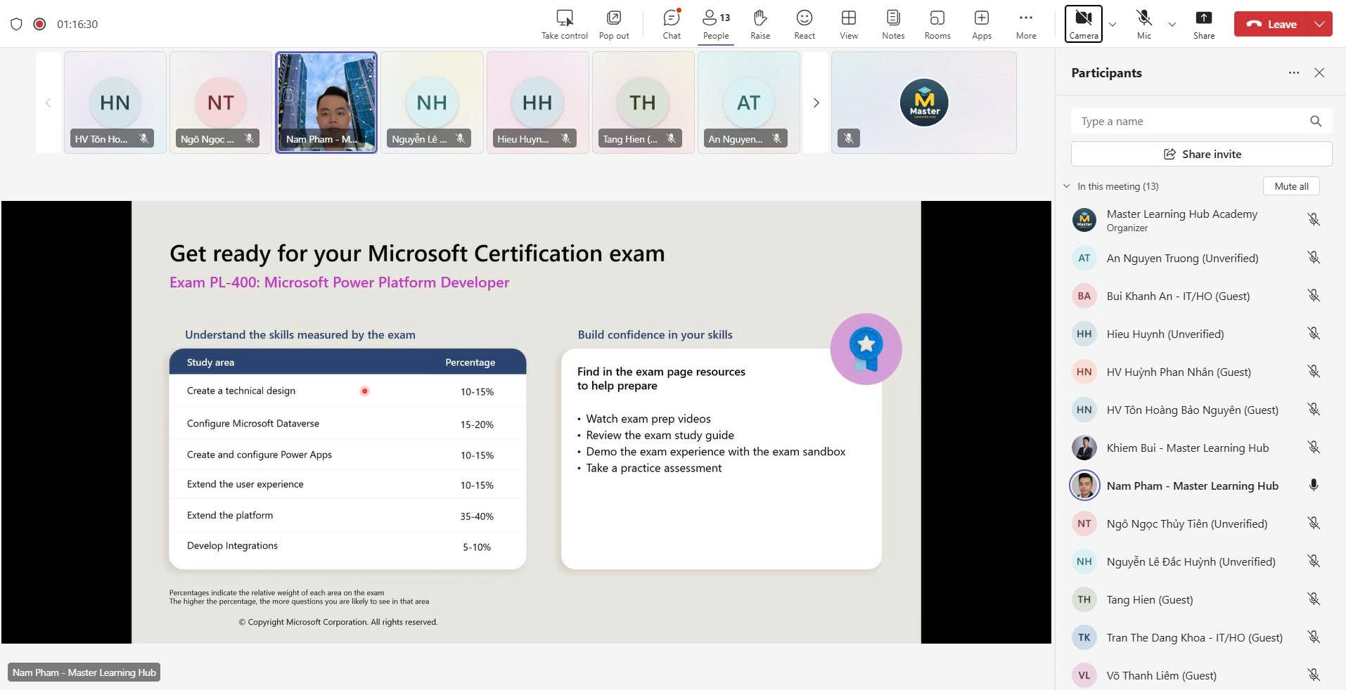Screen dimensions: 1346x690
Task: Open the camera options dropdown arrow
Action: click(x=1112, y=25)
